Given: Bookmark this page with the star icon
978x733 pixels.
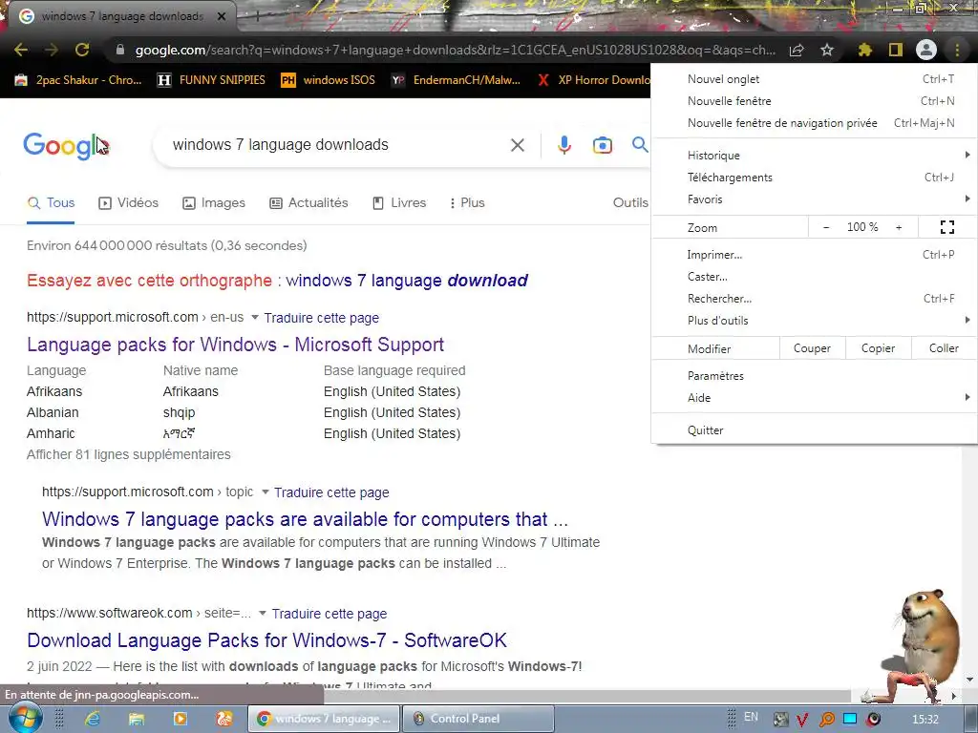Looking at the screenshot, I should tap(827, 50).
